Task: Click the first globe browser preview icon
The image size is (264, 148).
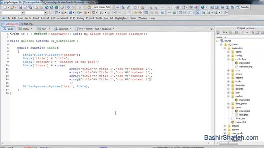Action: 47,7
